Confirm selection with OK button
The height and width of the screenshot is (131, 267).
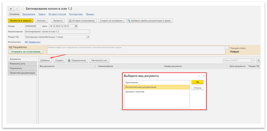point(197,82)
